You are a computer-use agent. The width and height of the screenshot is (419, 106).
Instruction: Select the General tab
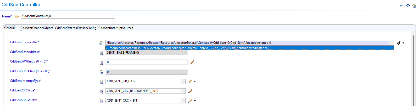(x=9, y=28)
